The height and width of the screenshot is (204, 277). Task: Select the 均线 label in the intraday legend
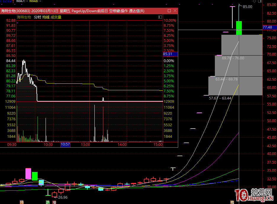(46, 17)
